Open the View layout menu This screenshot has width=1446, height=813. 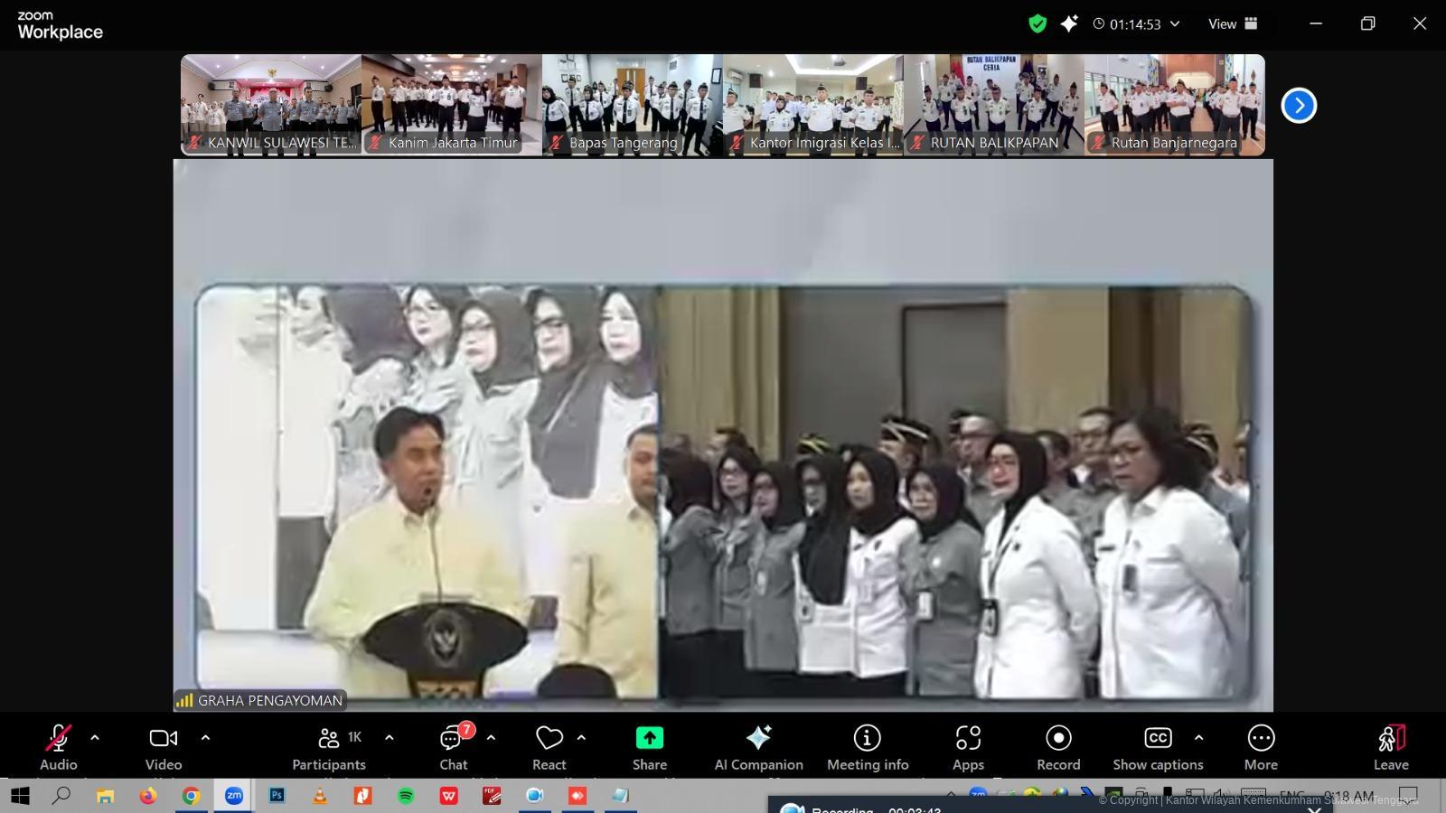1233,24
